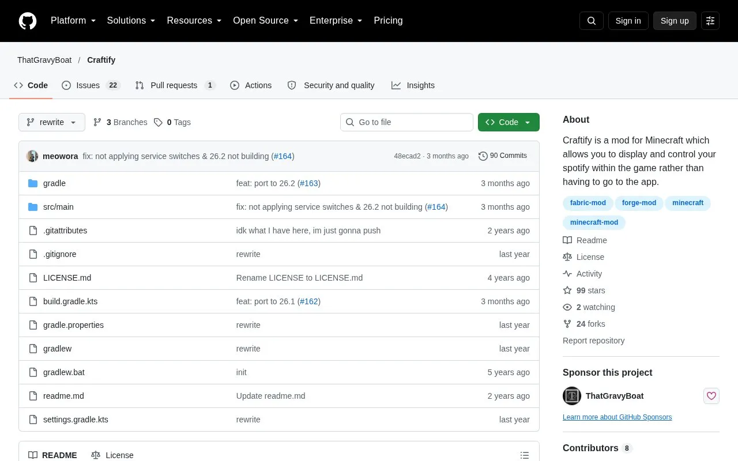Viewport: 738px width, 461px height.
Task: Open the green Code dropdown button
Action: tap(509, 122)
